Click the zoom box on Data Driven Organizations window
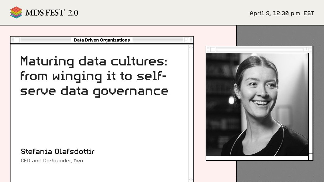Screen dimensions: 324x182 [187, 40]
